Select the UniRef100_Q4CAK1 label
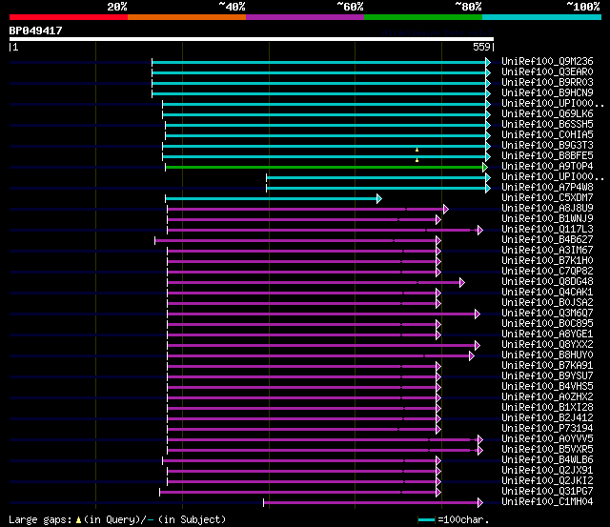The image size is (610, 527). tap(547, 293)
